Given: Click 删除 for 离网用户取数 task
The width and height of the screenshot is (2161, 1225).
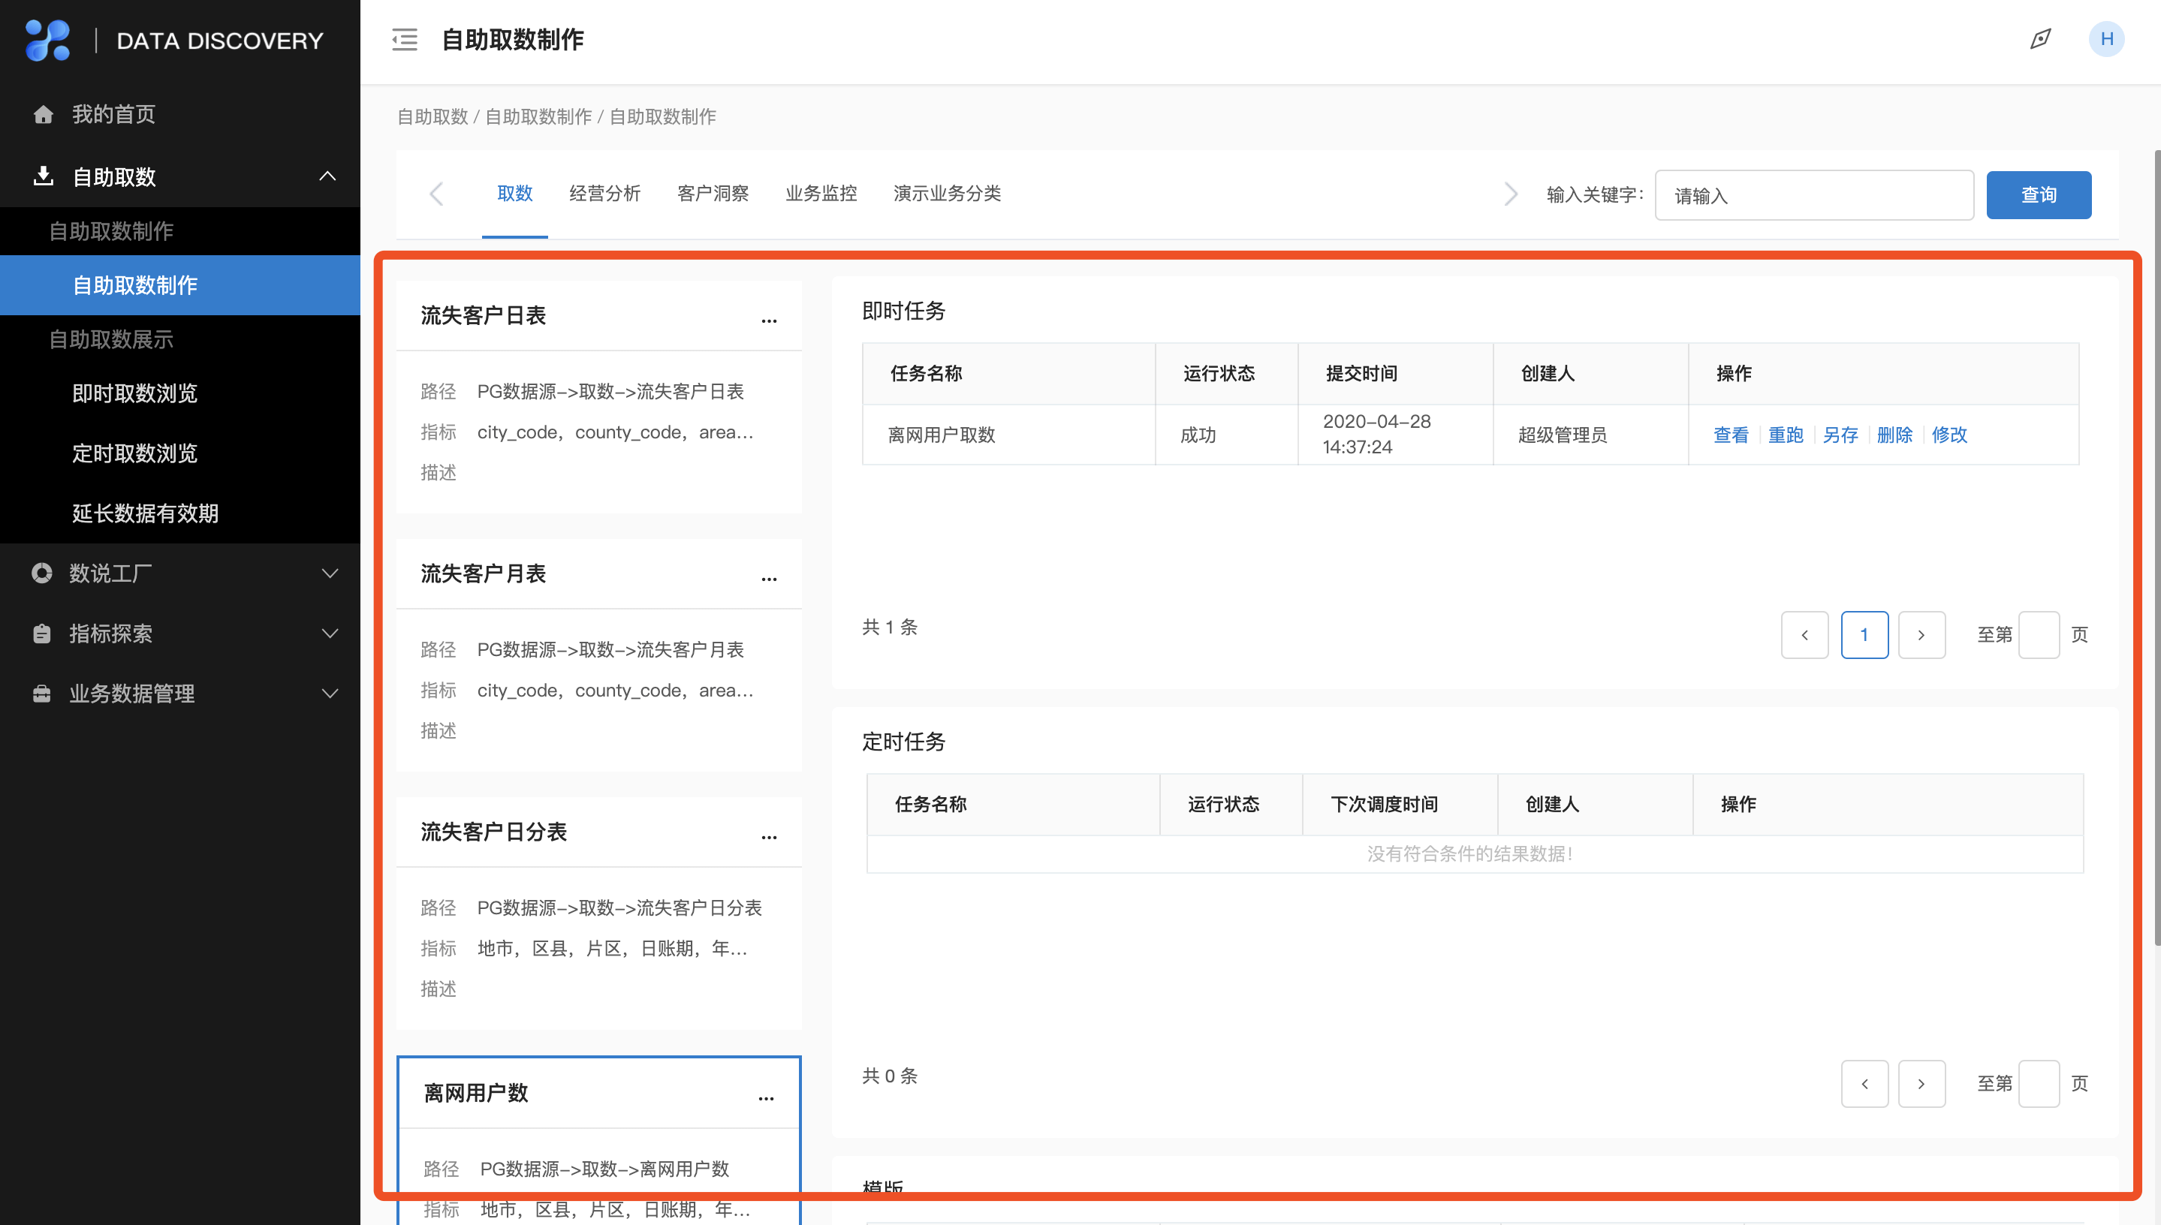Looking at the screenshot, I should [x=1895, y=435].
